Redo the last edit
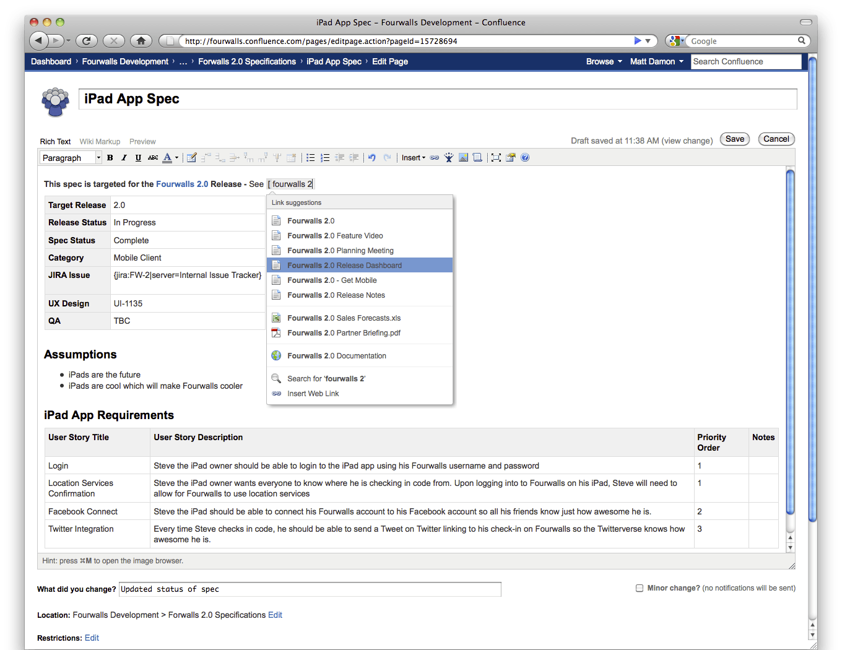842x650 pixels. pyautogui.click(x=387, y=158)
